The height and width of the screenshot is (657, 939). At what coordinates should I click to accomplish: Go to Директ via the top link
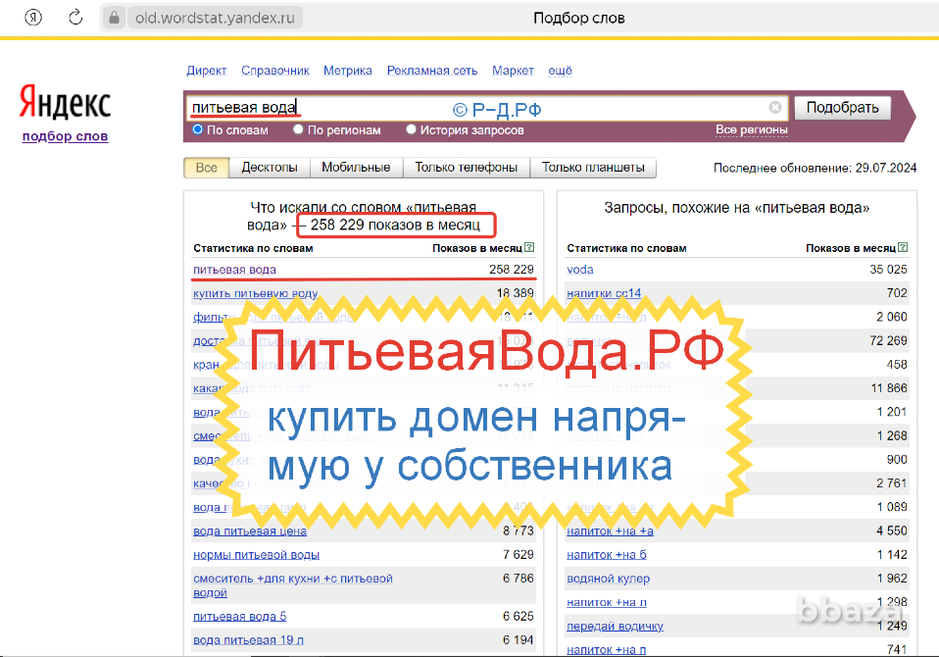point(206,71)
